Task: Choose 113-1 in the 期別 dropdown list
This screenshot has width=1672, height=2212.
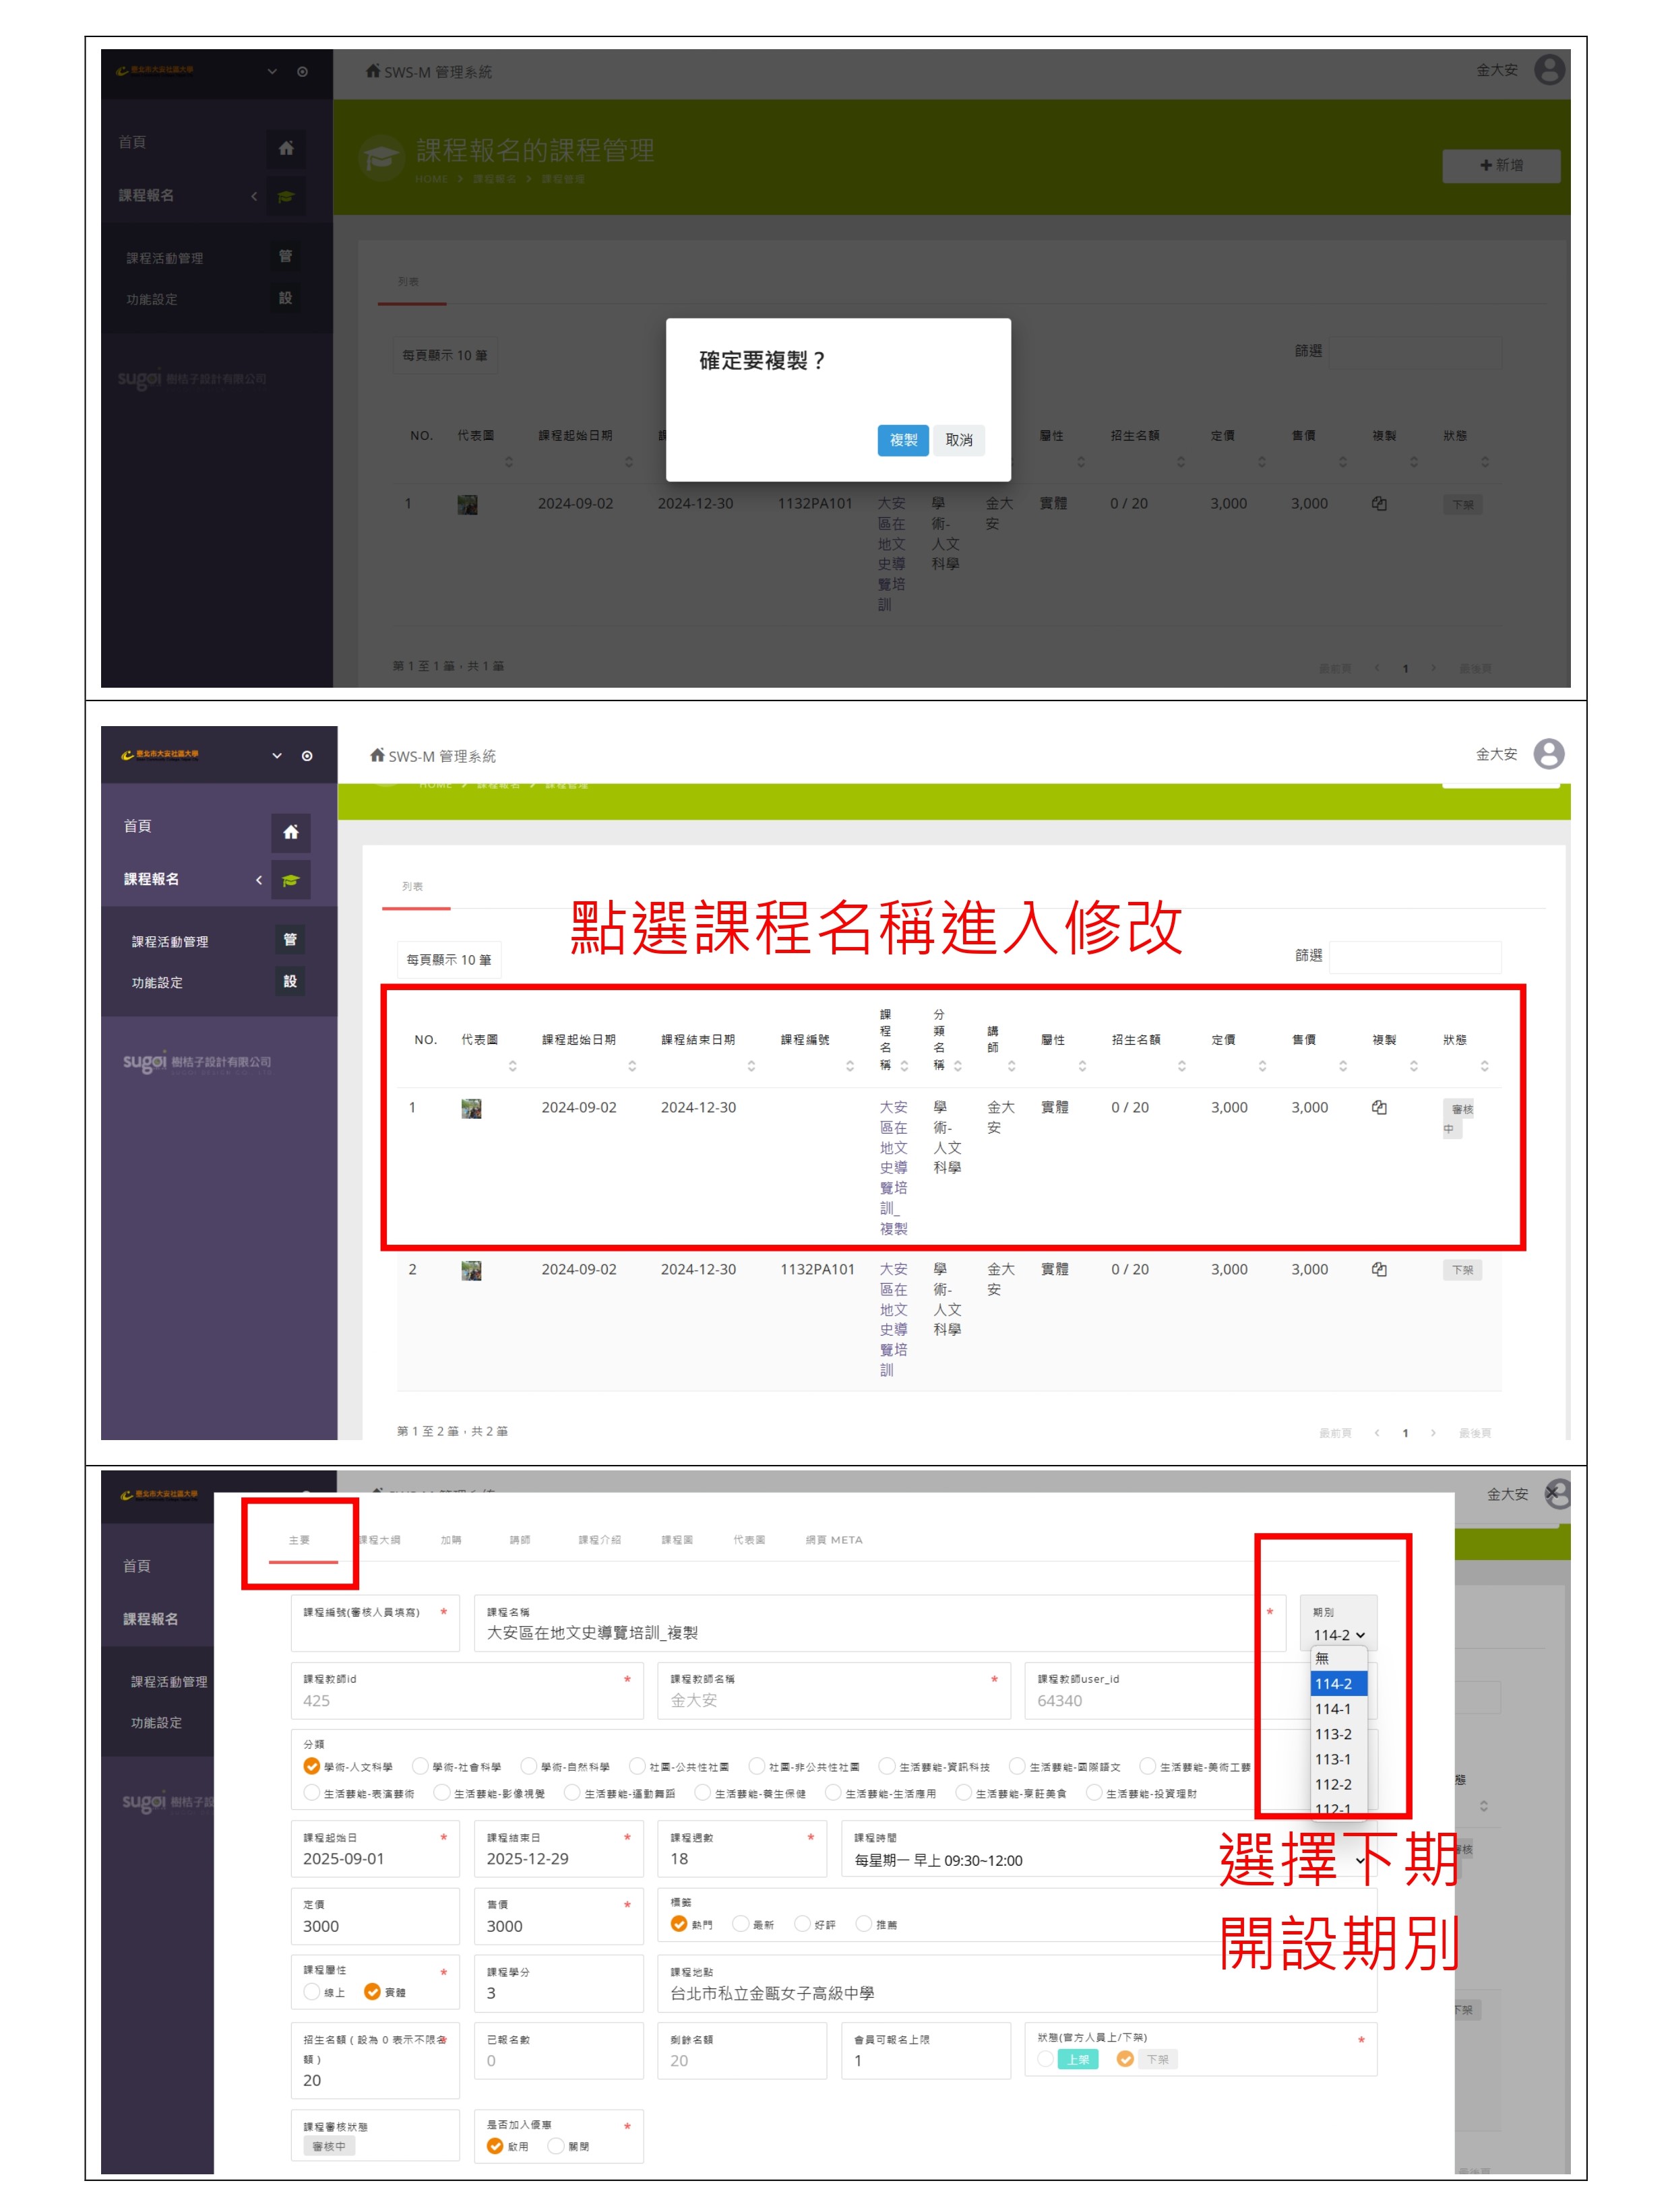Action: (x=1339, y=1759)
